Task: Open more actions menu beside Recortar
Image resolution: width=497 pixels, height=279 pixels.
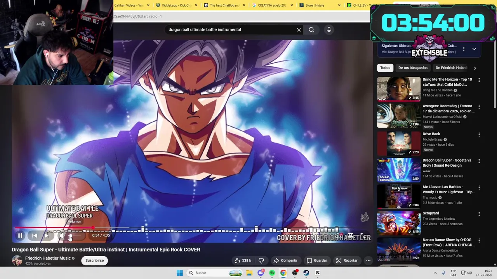Action: coord(368,260)
